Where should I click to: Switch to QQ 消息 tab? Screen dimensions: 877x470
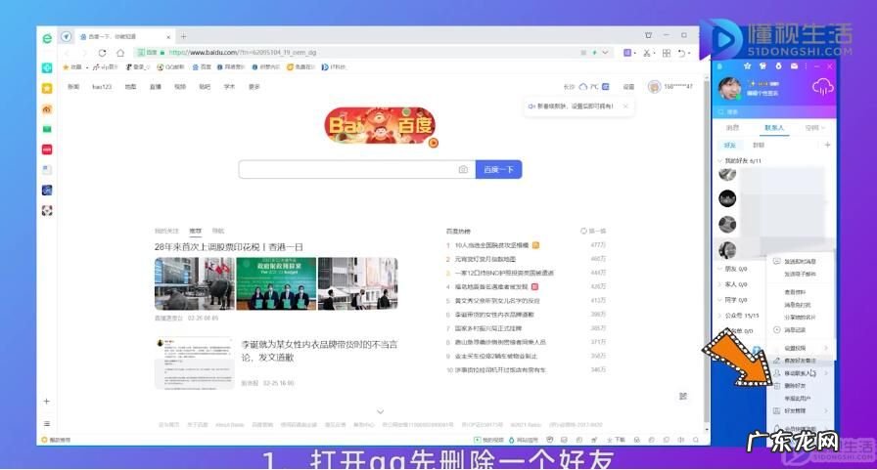[x=733, y=128]
